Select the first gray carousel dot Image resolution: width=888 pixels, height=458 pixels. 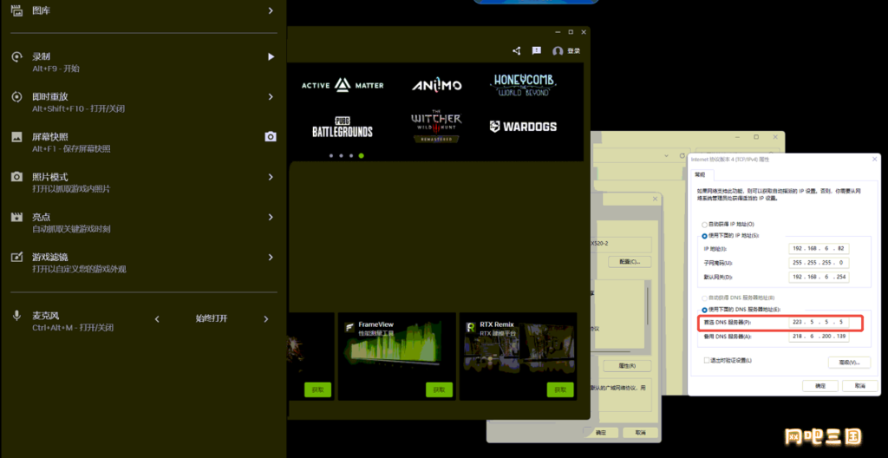coord(330,155)
